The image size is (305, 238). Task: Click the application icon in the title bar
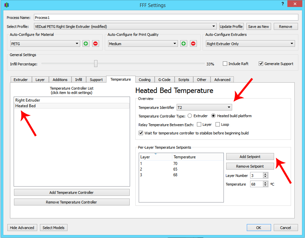tap(6, 5)
